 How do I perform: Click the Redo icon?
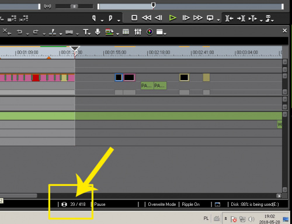coord(36,32)
